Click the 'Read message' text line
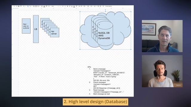The image size is (191, 107). click(x=99, y=90)
